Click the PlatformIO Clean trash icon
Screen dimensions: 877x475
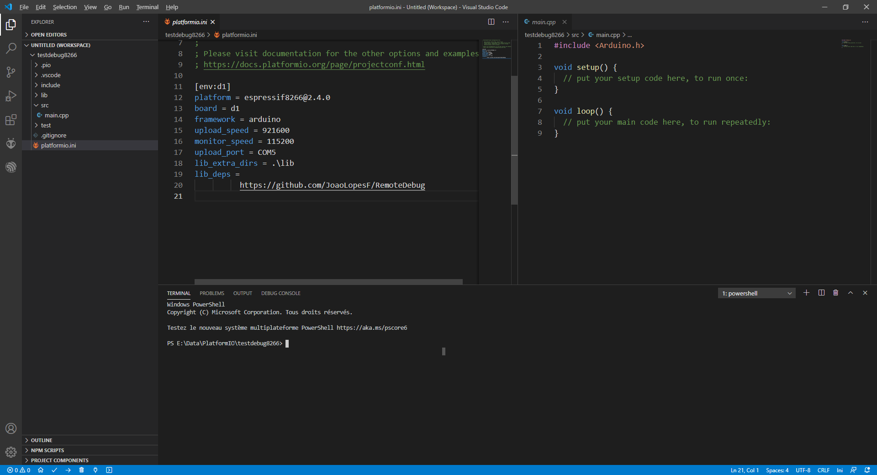tap(82, 470)
